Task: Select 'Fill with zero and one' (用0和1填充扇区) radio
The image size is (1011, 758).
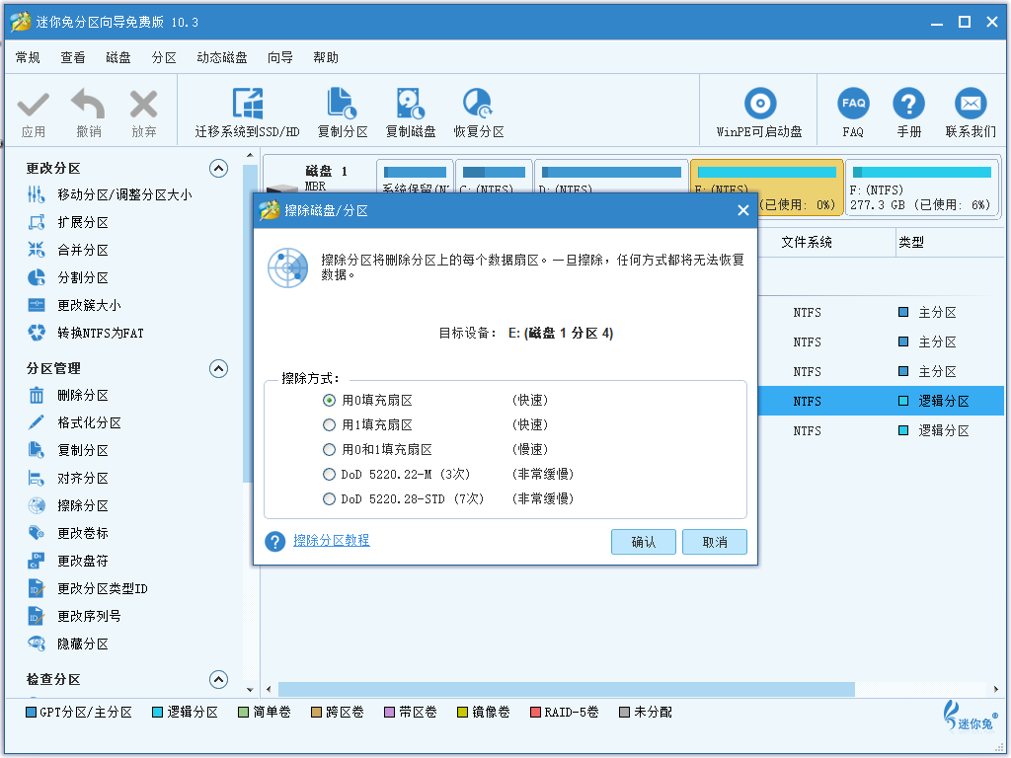Action: [330, 449]
